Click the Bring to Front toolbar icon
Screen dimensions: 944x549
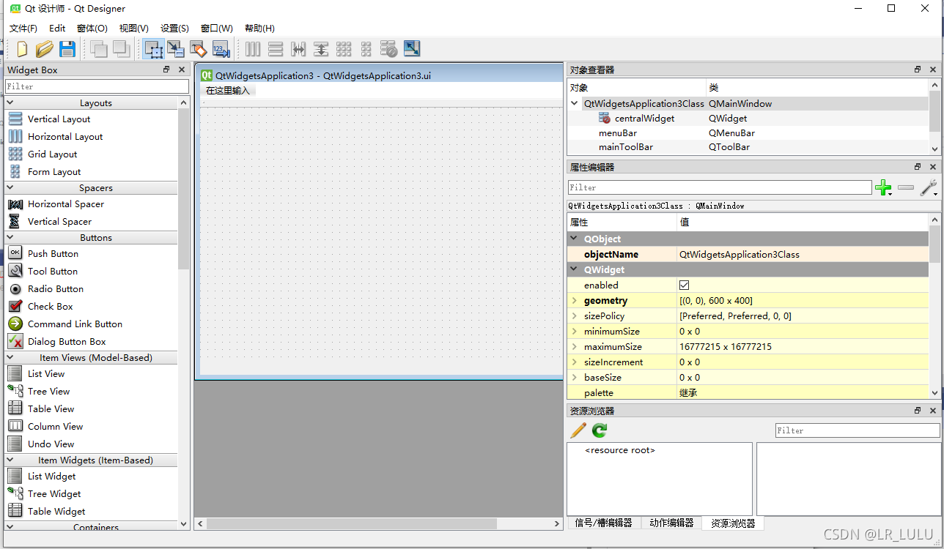tap(121, 49)
